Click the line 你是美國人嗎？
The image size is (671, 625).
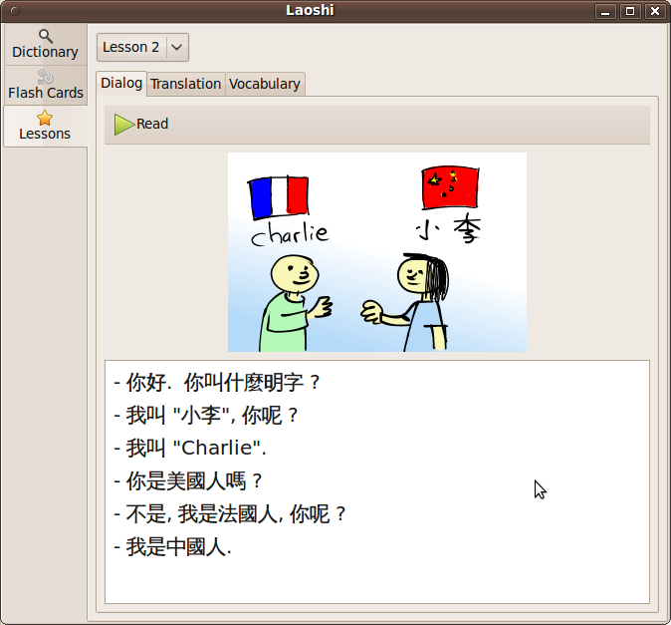pyautogui.click(x=188, y=481)
